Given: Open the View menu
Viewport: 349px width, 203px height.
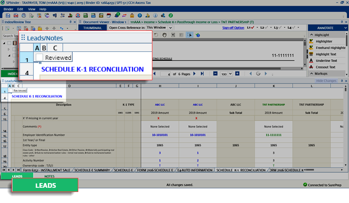Looking at the screenshot, I should 32,9.
